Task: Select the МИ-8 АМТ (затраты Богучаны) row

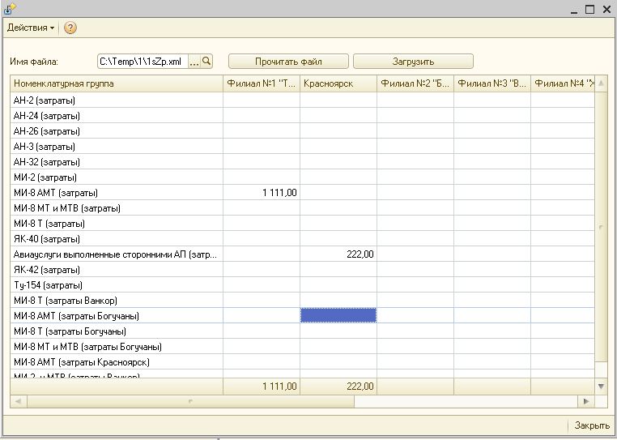Action: (x=302, y=315)
